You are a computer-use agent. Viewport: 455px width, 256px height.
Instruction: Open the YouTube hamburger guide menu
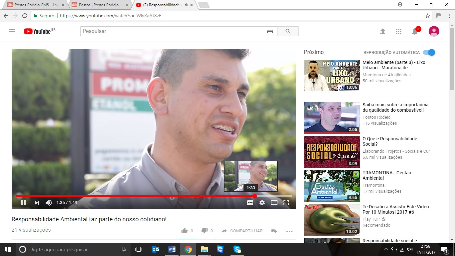[x=12, y=31]
